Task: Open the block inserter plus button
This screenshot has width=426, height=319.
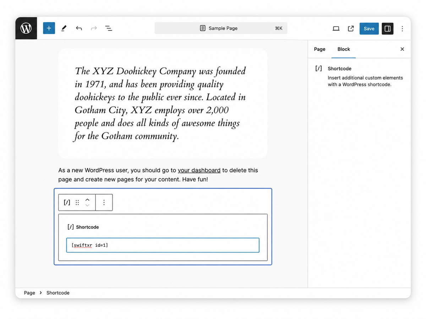Action: (x=49, y=28)
